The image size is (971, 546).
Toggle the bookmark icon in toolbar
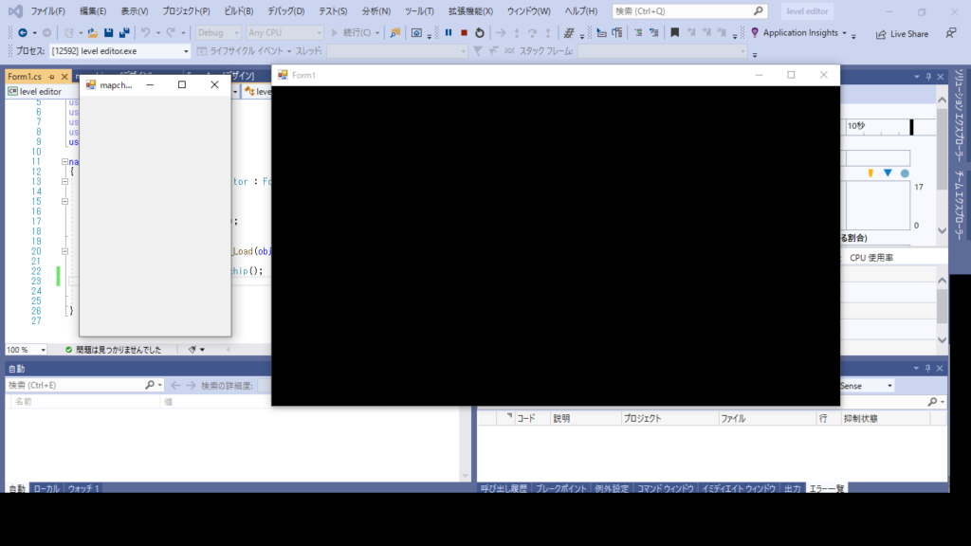pos(674,33)
